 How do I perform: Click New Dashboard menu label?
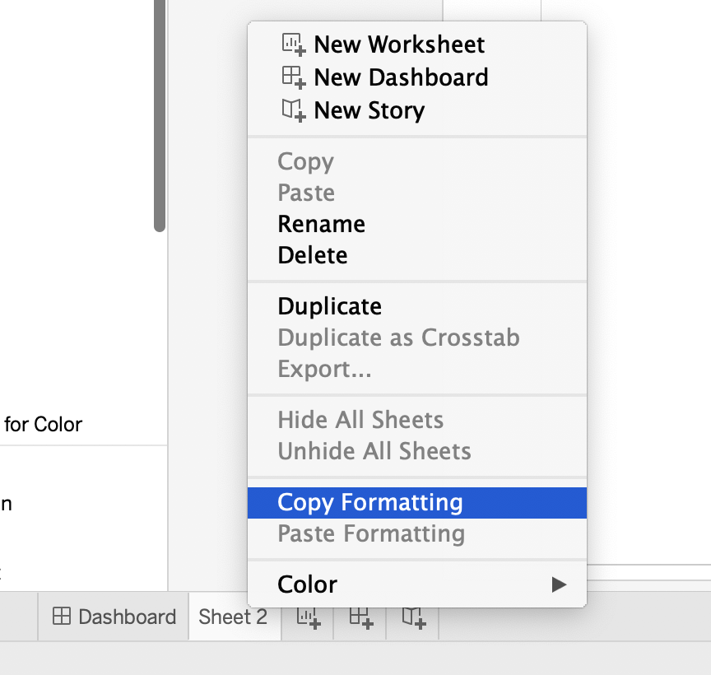point(401,77)
